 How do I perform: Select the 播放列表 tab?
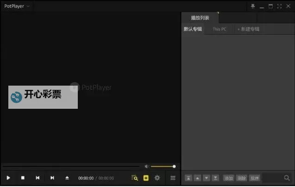[200, 18]
